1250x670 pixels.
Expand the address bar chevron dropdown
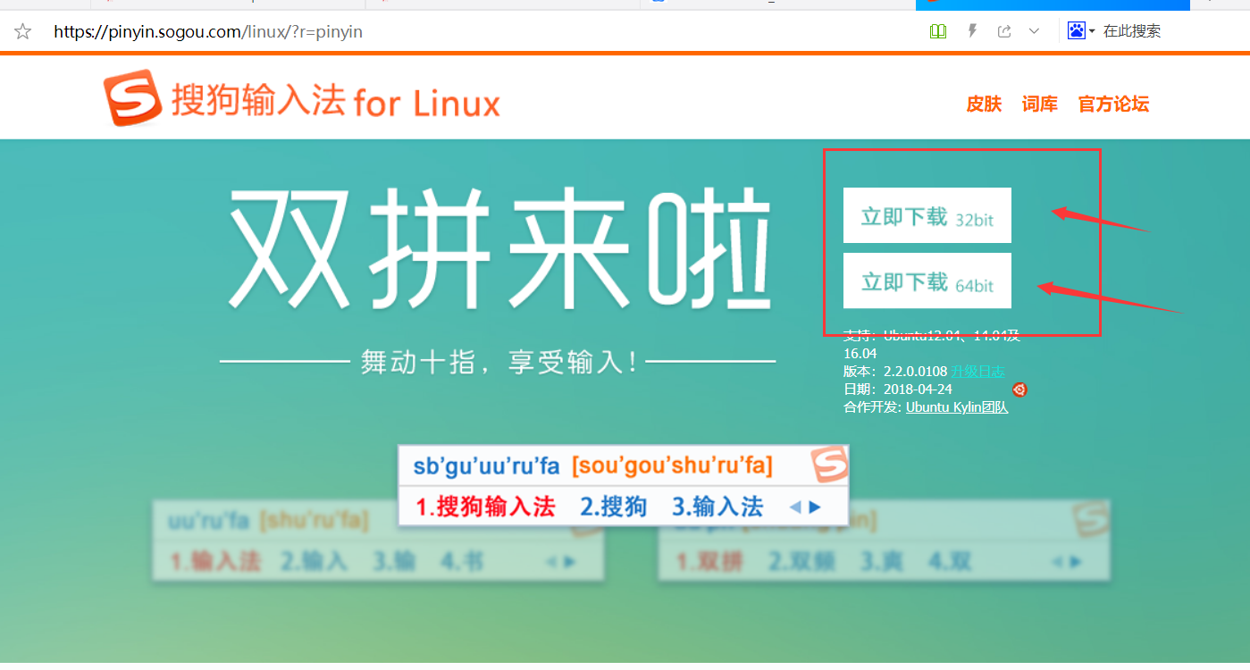click(1034, 31)
